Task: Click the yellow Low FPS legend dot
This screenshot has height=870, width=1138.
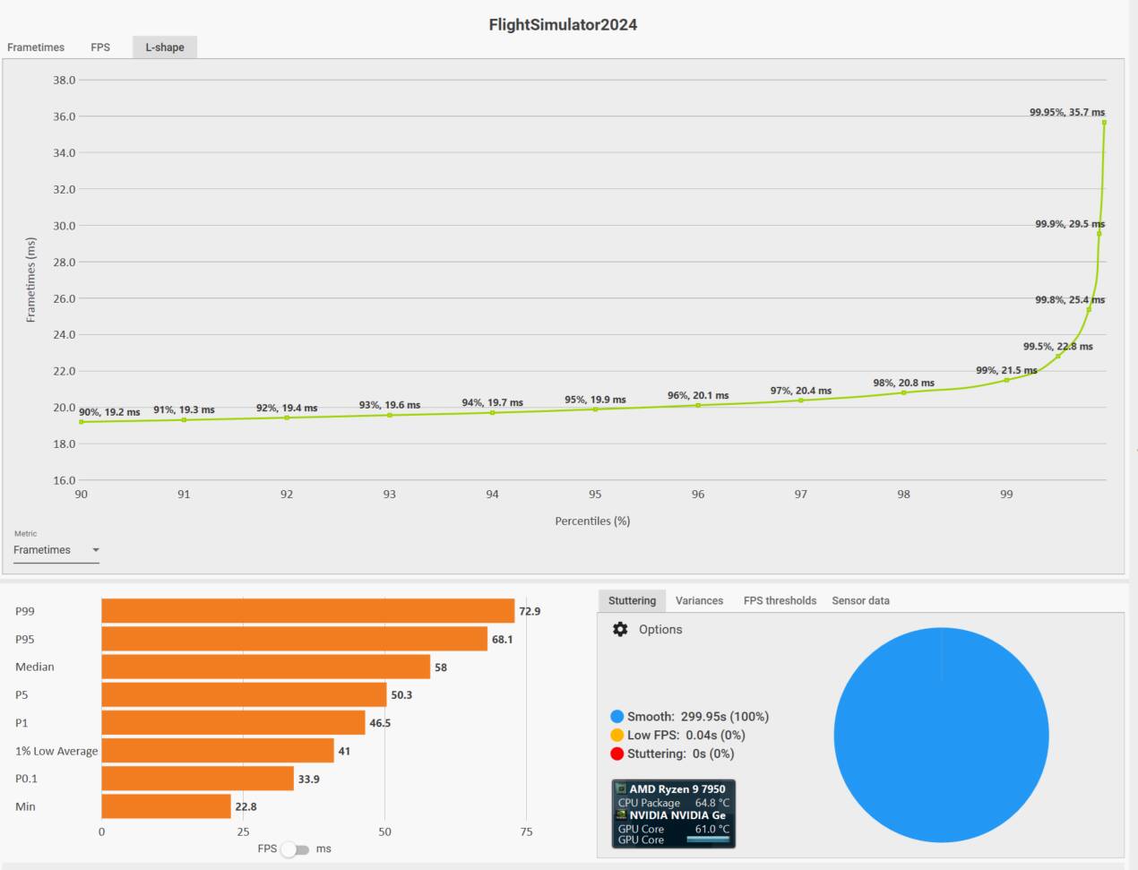Action: point(616,736)
